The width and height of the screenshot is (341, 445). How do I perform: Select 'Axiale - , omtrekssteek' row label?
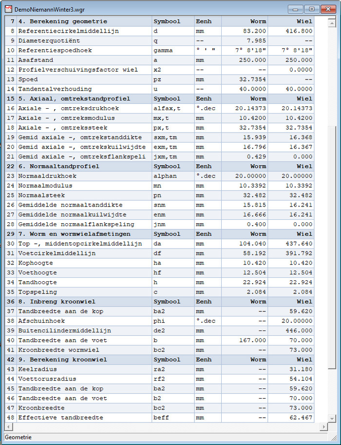[x=63, y=127]
